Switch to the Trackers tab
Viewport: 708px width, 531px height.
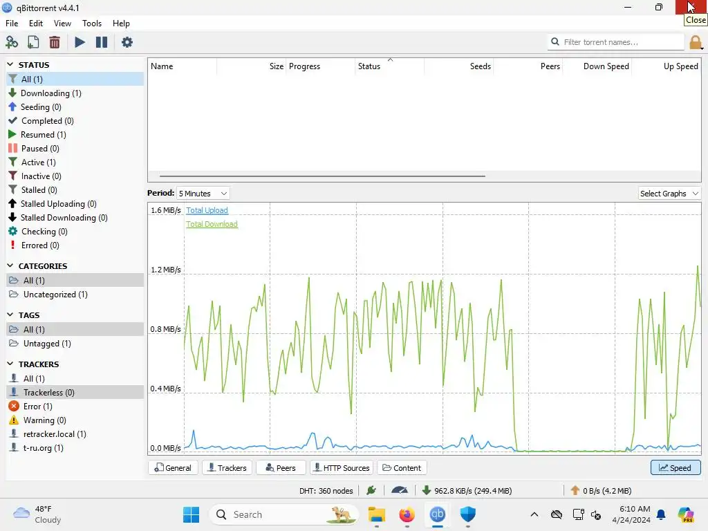point(227,468)
